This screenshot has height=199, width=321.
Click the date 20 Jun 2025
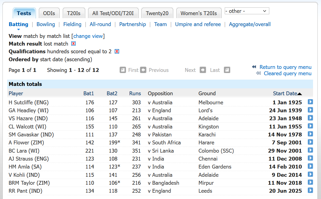pyautogui.click(x=285, y=191)
